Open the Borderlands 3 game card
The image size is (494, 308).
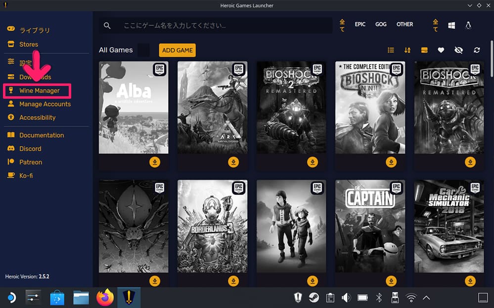(212, 226)
